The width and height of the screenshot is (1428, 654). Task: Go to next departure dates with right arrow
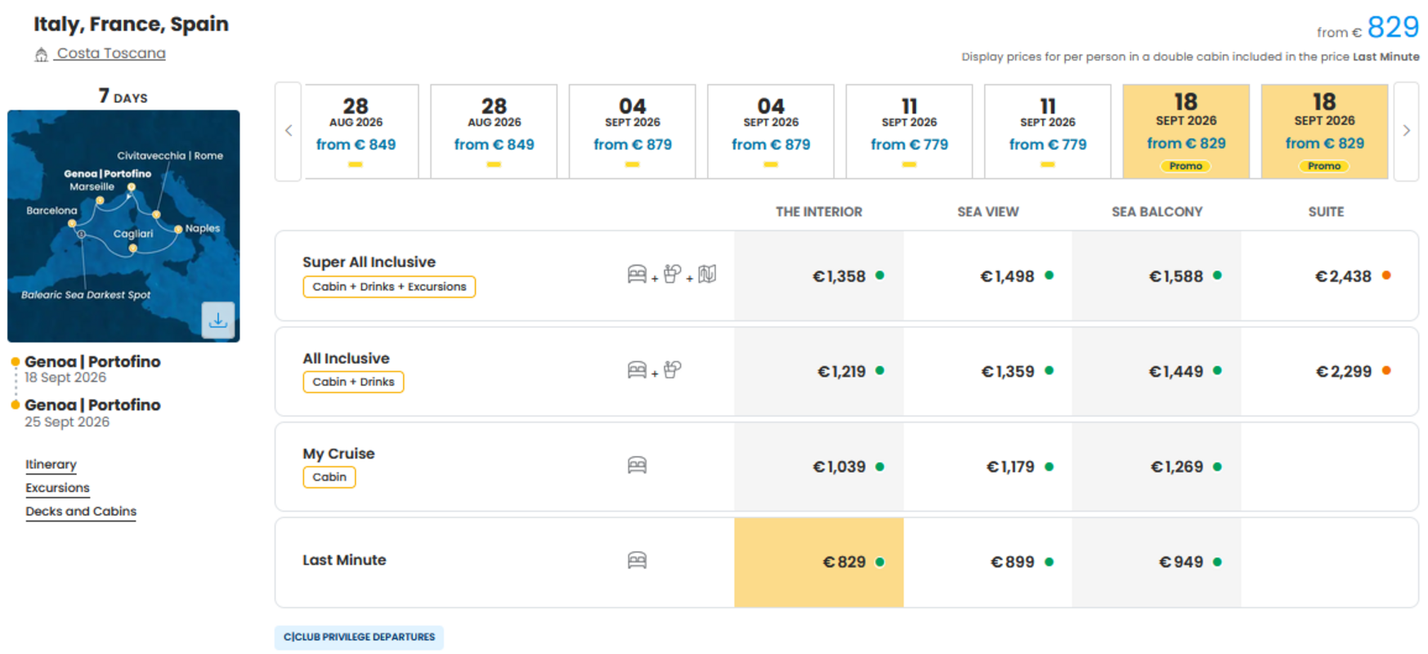click(1406, 131)
